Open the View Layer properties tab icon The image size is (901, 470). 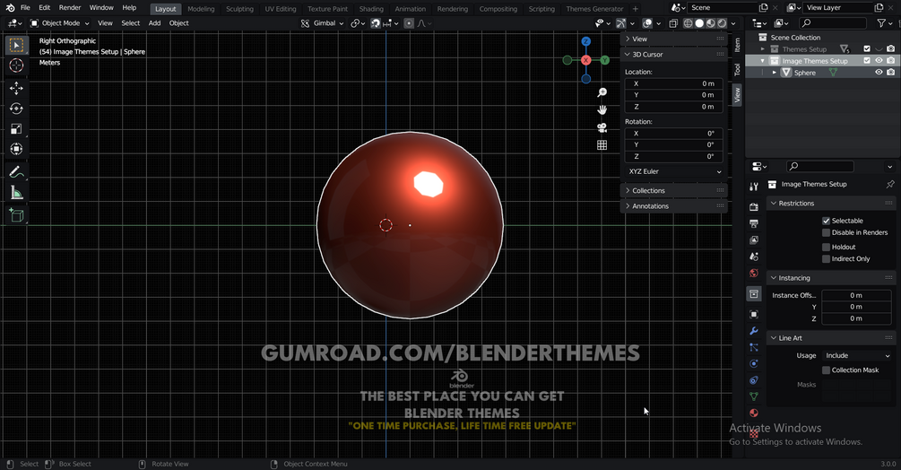754,240
